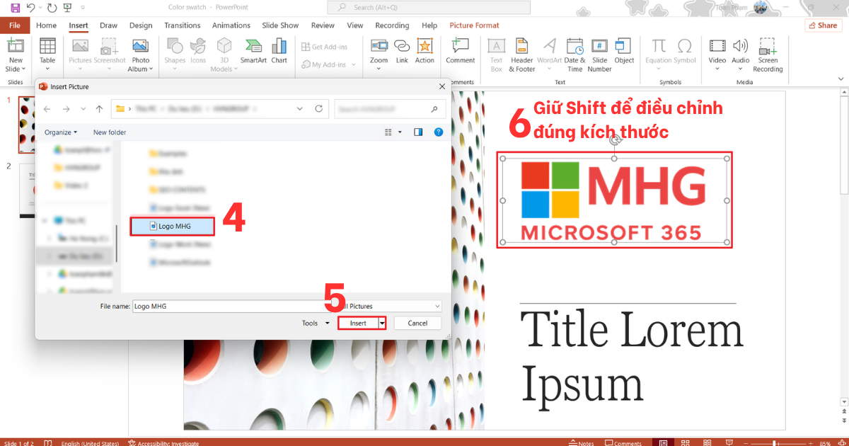Go up one folder level in dialog
Screen dimensions: 849x446
point(99,109)
